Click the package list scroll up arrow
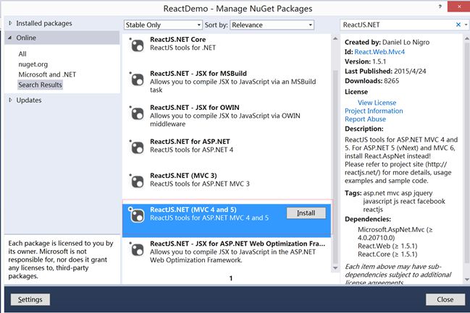 click(335, 38)
